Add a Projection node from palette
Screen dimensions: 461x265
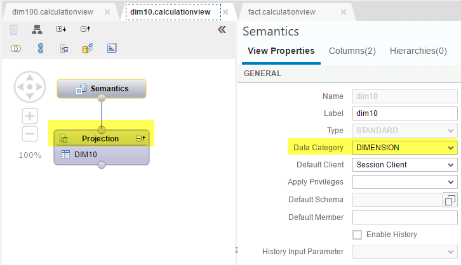point(64,48)
